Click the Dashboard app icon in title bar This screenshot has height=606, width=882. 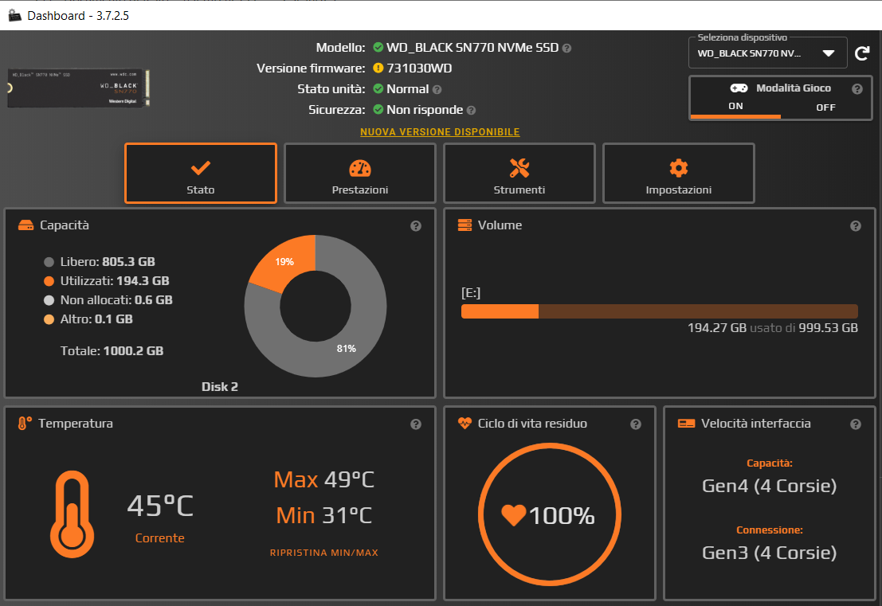click(x=14, y=15)
